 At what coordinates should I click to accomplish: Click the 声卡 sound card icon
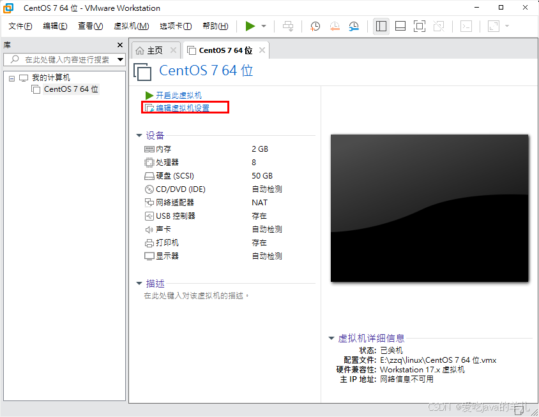[x=149, y=230]
